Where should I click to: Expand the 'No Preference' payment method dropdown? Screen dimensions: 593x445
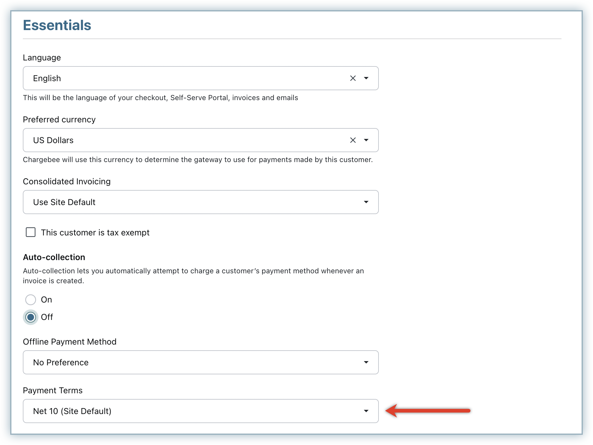click(192, 362)
